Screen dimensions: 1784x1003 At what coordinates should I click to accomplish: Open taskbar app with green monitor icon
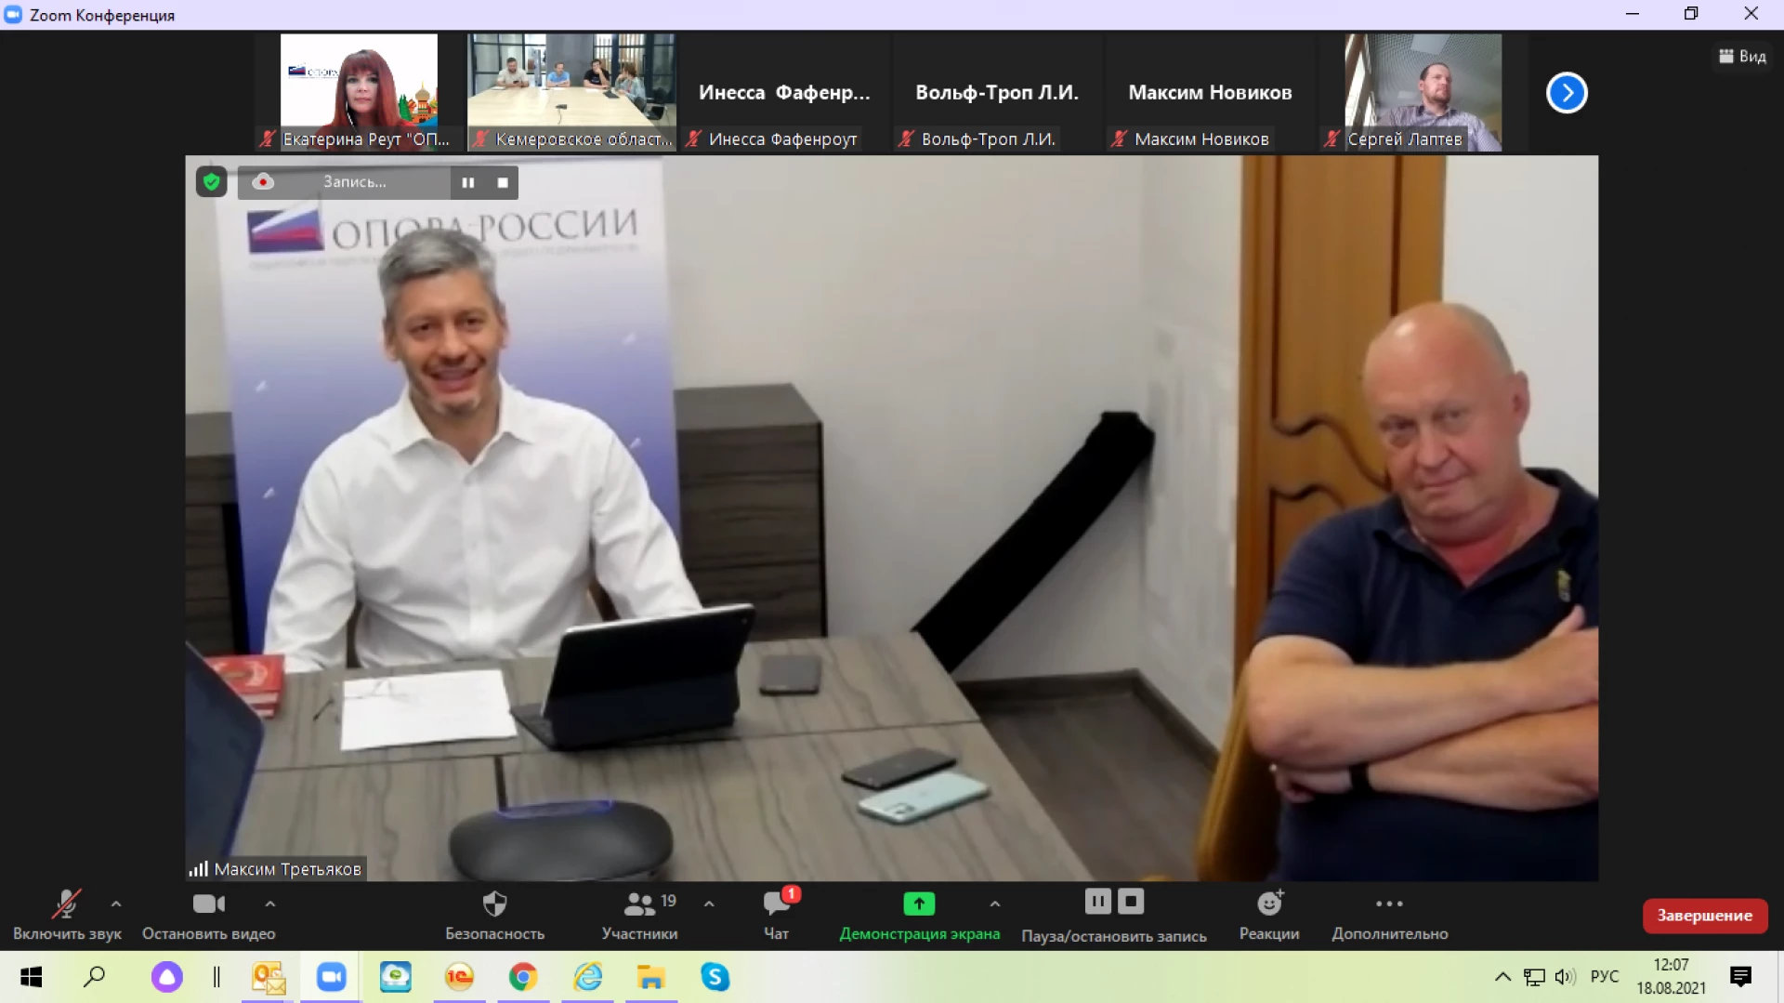[396, 977]
